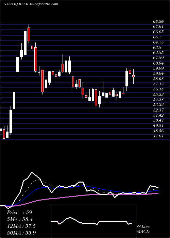This screenshot has width=170, height=238.
Task: Click the 59.99 price axis label
Action: point(158,68)
